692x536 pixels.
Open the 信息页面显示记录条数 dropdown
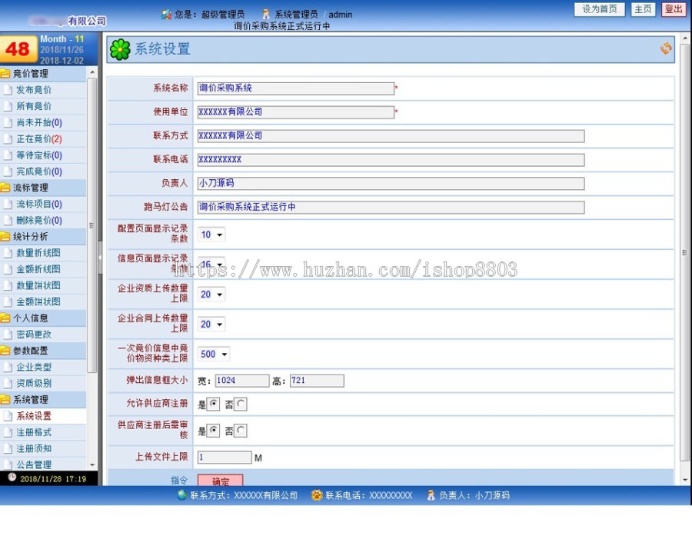pos(211,265)
